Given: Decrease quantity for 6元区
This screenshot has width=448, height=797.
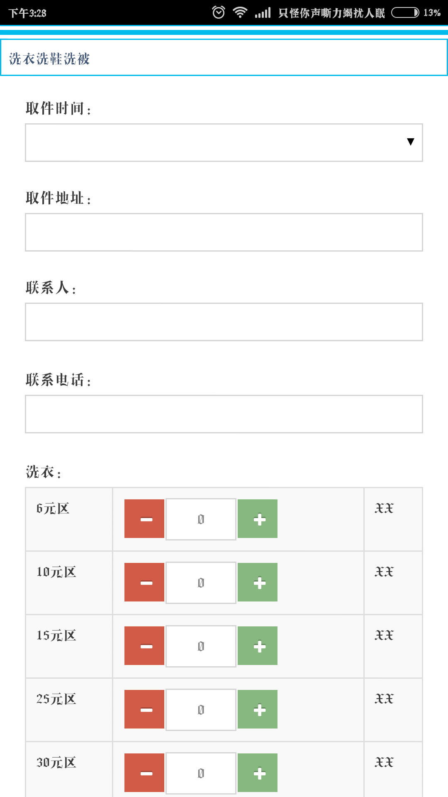Looking at the screenshot, I should tap(144, 519).
